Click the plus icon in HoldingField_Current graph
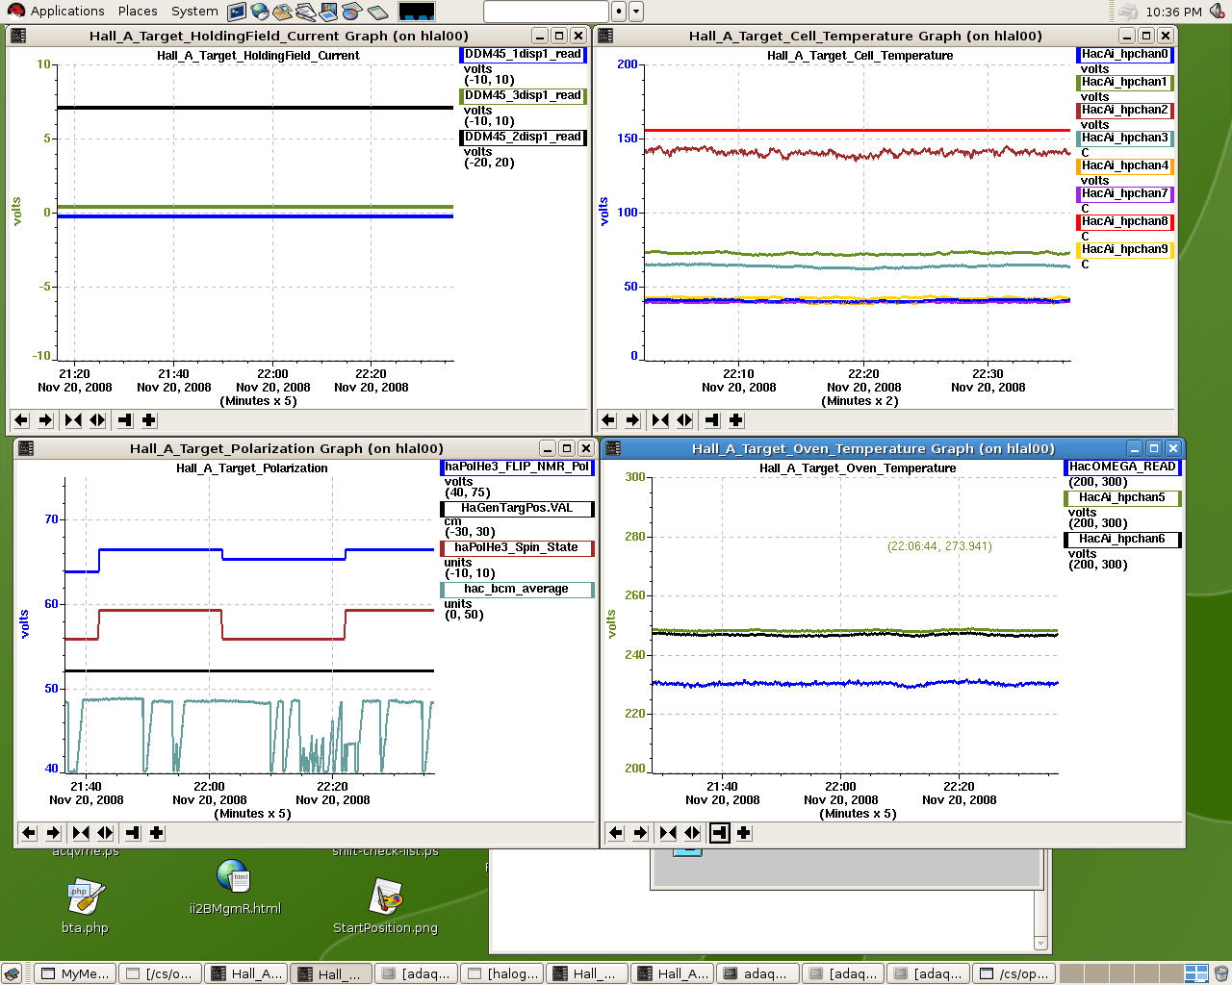 coord(149,420)
